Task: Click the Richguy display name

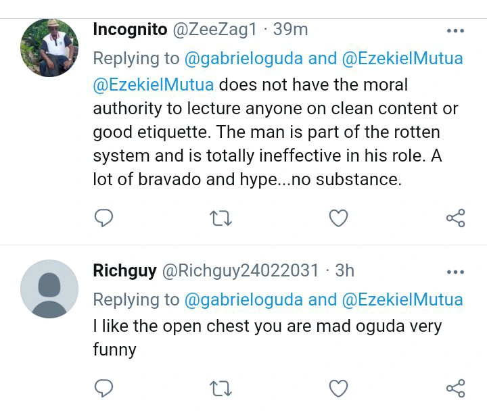Action: 124,271
